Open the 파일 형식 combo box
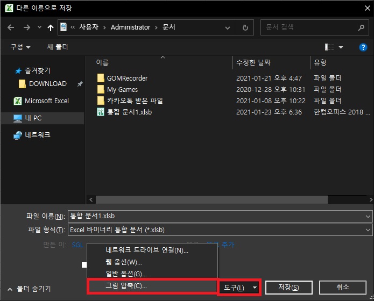 click(x=220, y=230)
